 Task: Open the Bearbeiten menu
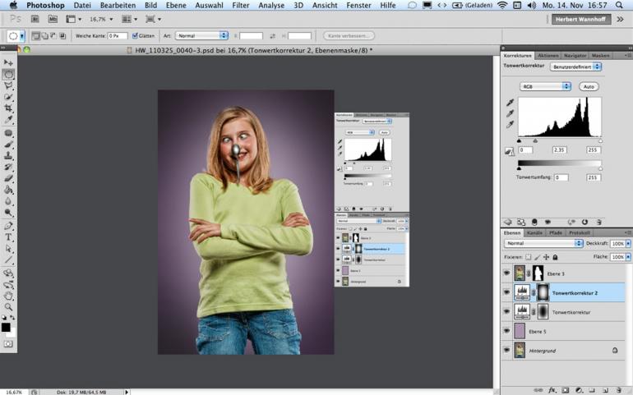click(x=118, y=5)
